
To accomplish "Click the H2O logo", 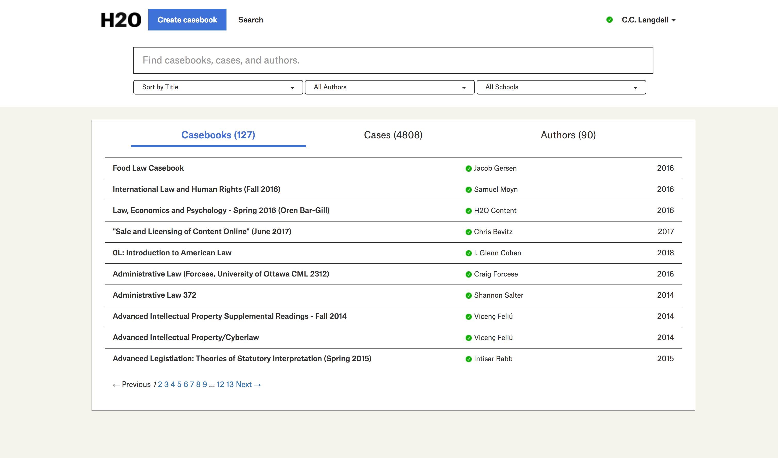I will (121, 20).
